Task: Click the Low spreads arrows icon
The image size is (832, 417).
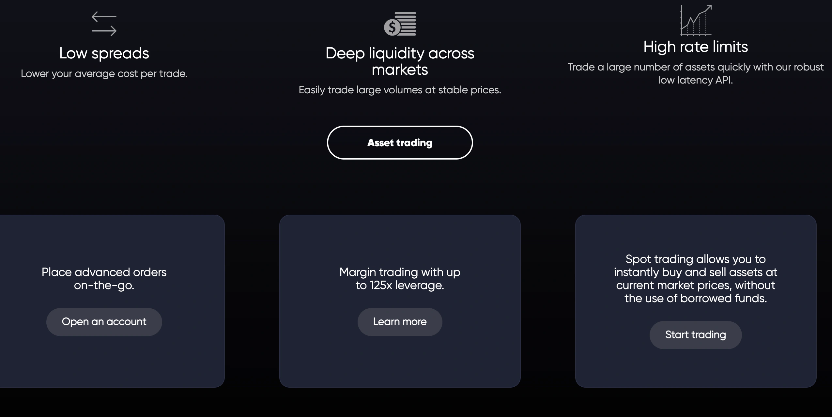Action: point(104,24)
